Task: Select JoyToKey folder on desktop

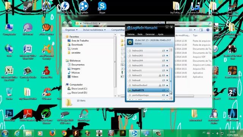Action: pos(176,8)
